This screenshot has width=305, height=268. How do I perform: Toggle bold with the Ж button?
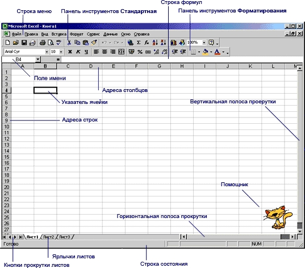[x=70, y=52]
